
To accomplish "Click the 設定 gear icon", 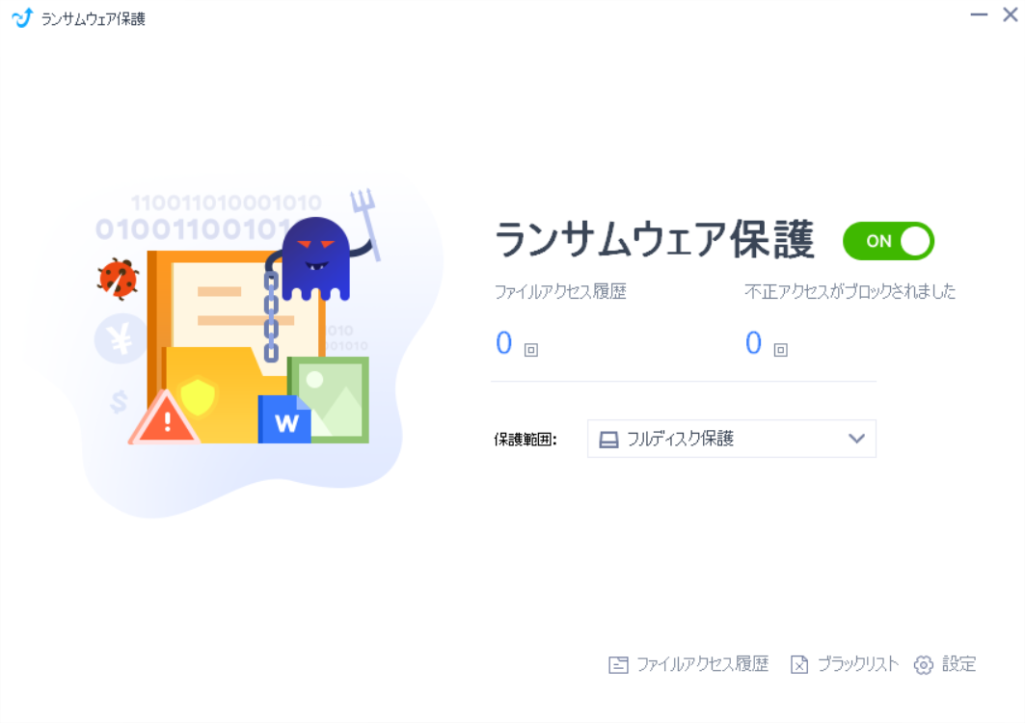I will (923, 665).
